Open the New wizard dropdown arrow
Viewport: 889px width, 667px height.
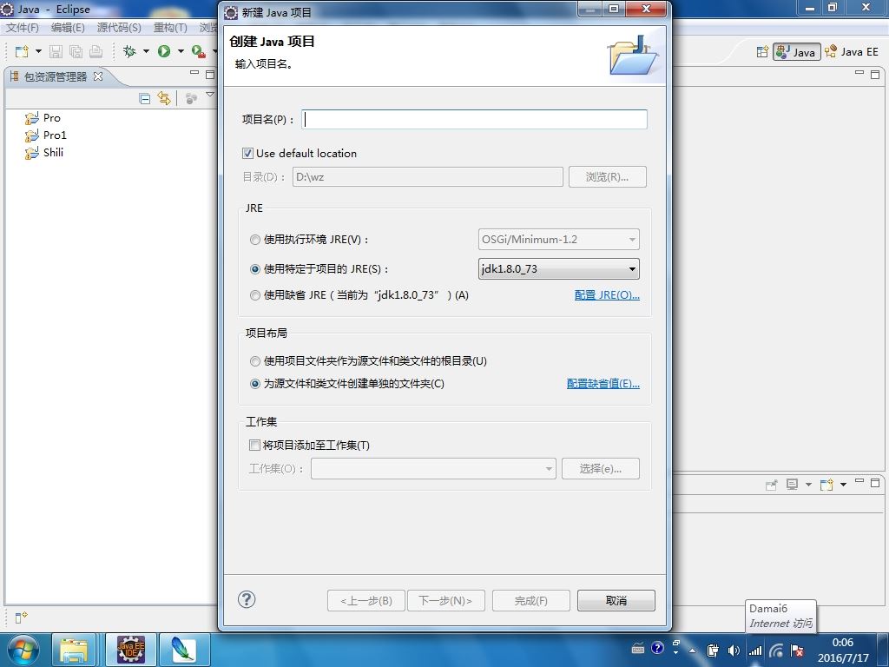38,51
